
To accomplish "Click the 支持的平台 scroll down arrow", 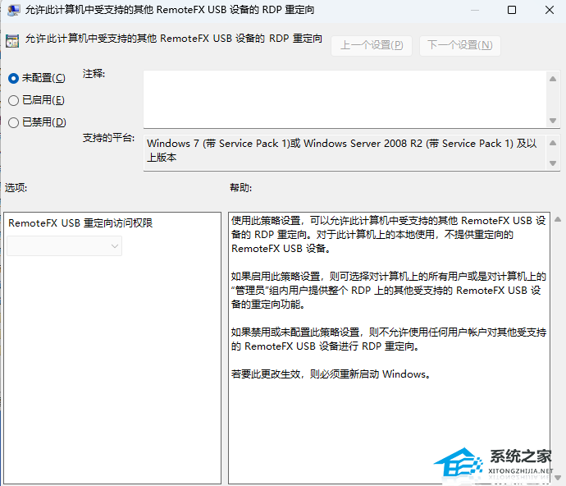I will pyautogui.click(x=553, y=163).
